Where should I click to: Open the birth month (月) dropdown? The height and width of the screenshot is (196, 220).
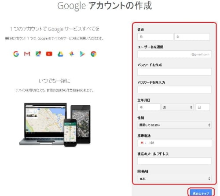point(177,107)
